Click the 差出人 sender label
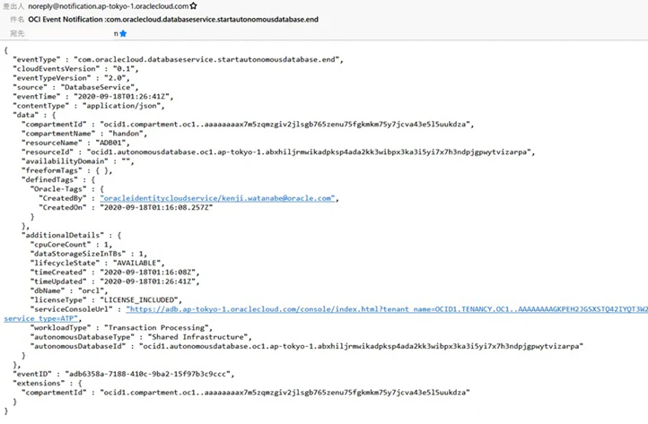648x424 pixels. (13, 6)
